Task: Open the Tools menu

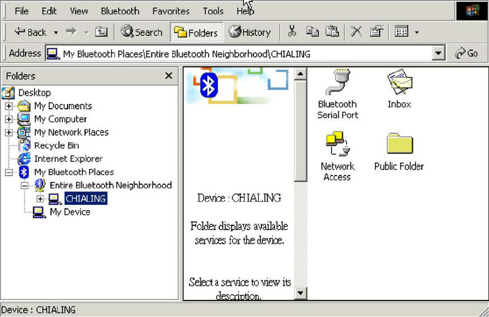Action: click(x=213, y=11)
